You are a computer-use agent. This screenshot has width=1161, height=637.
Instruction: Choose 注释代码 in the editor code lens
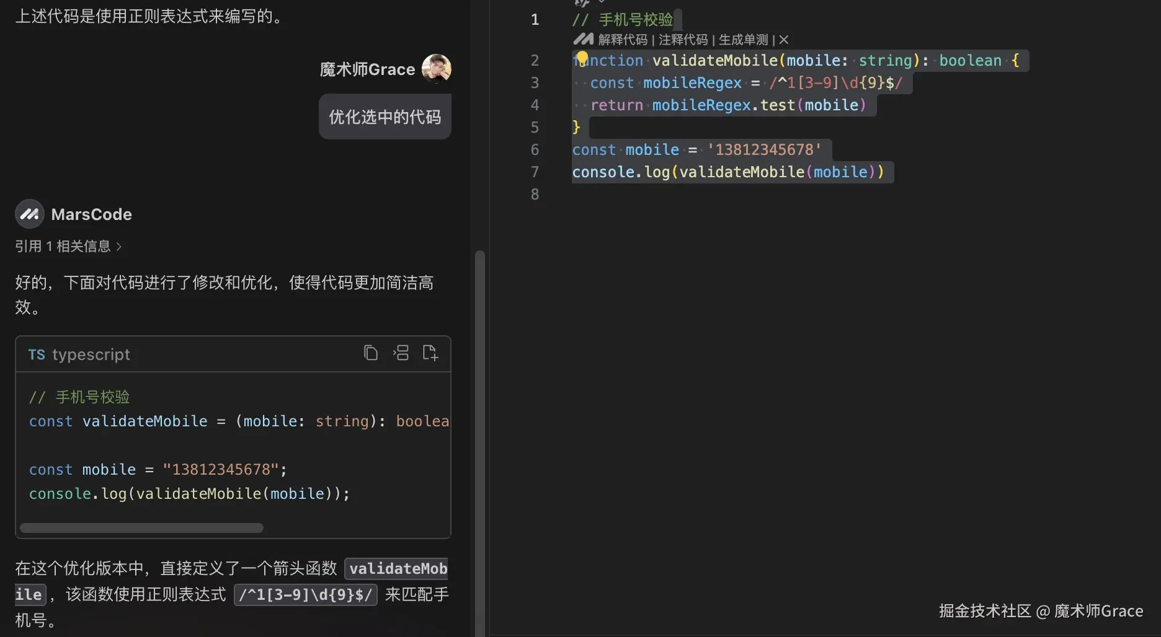(x=683, y=40)
